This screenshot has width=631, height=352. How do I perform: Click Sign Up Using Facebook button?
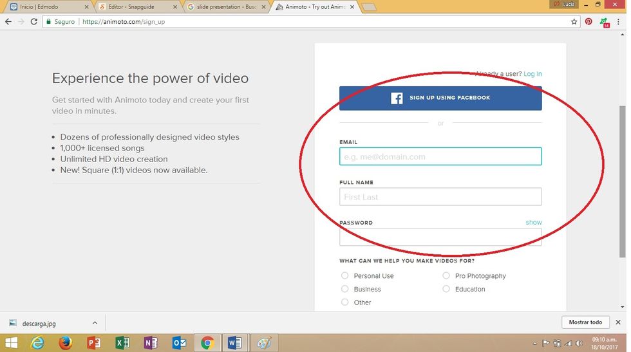[x=440, y=98]
